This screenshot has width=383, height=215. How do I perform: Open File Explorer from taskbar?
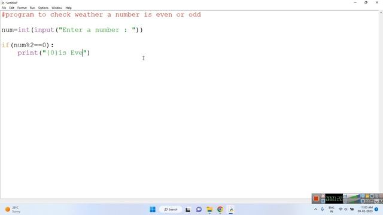point(209,210)
